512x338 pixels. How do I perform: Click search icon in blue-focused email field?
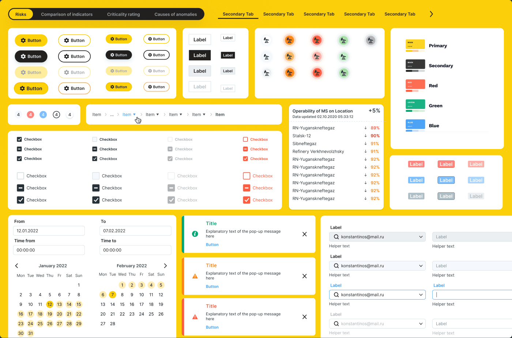point(336,295)
